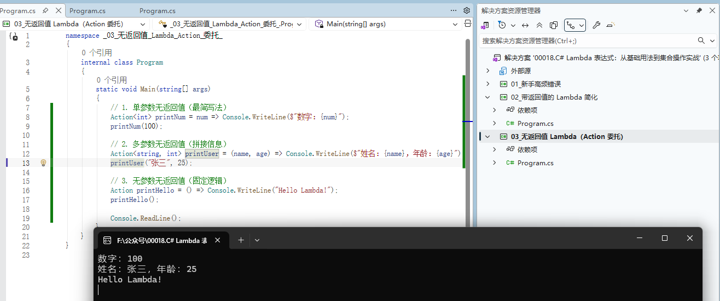Expand the 外部源 node
This screenshot has height=301, width=720.
pos(488,71)
